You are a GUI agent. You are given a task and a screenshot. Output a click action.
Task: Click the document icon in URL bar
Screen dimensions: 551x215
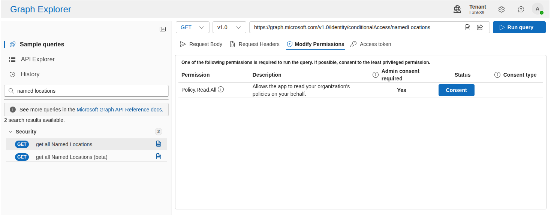(468, 27)
